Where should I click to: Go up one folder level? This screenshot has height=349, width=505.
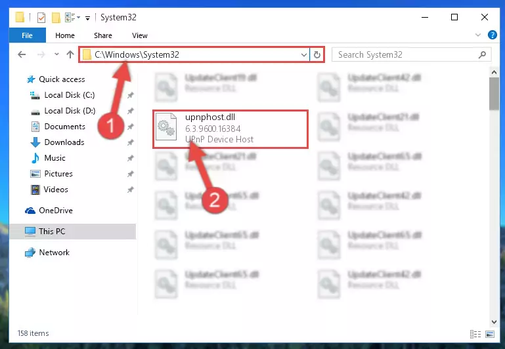70,54
